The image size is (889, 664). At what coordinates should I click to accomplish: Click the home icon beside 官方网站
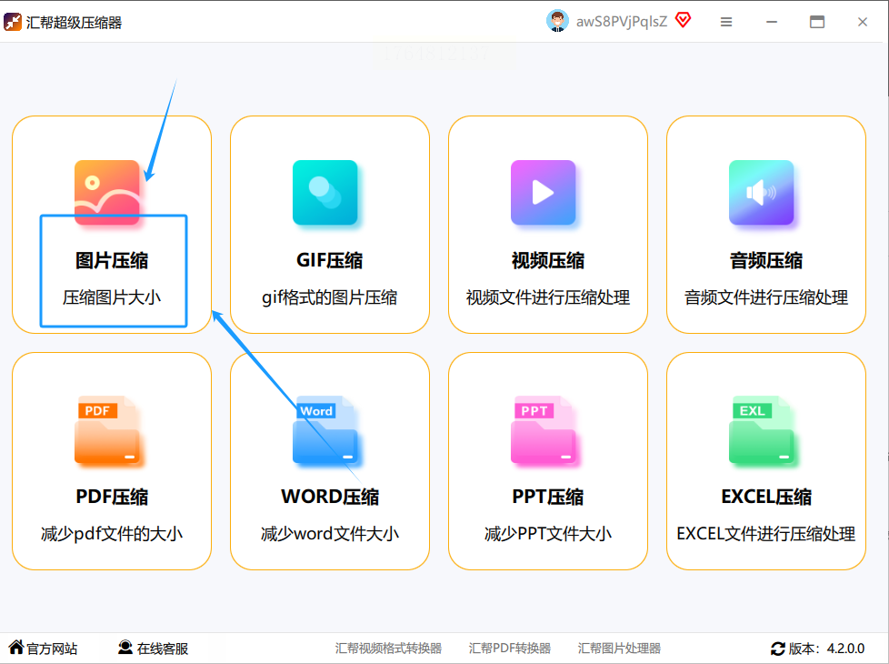(x=15, y=647)
